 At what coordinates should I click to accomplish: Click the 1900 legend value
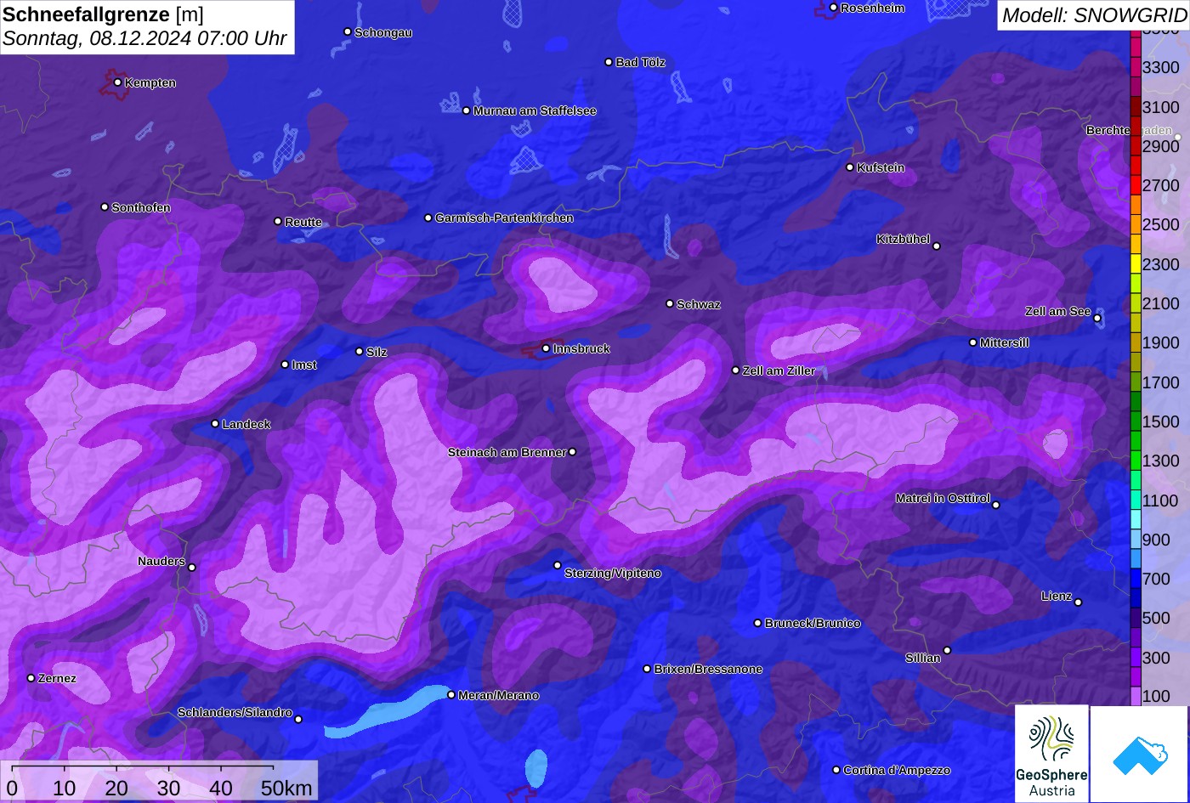coord(1161,343)
